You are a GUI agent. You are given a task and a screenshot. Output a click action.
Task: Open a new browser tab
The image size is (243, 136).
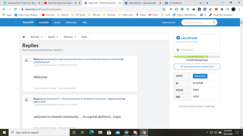coord(207,3)
